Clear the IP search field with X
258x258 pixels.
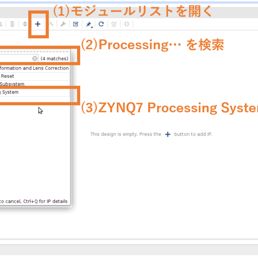pos(35,58)
